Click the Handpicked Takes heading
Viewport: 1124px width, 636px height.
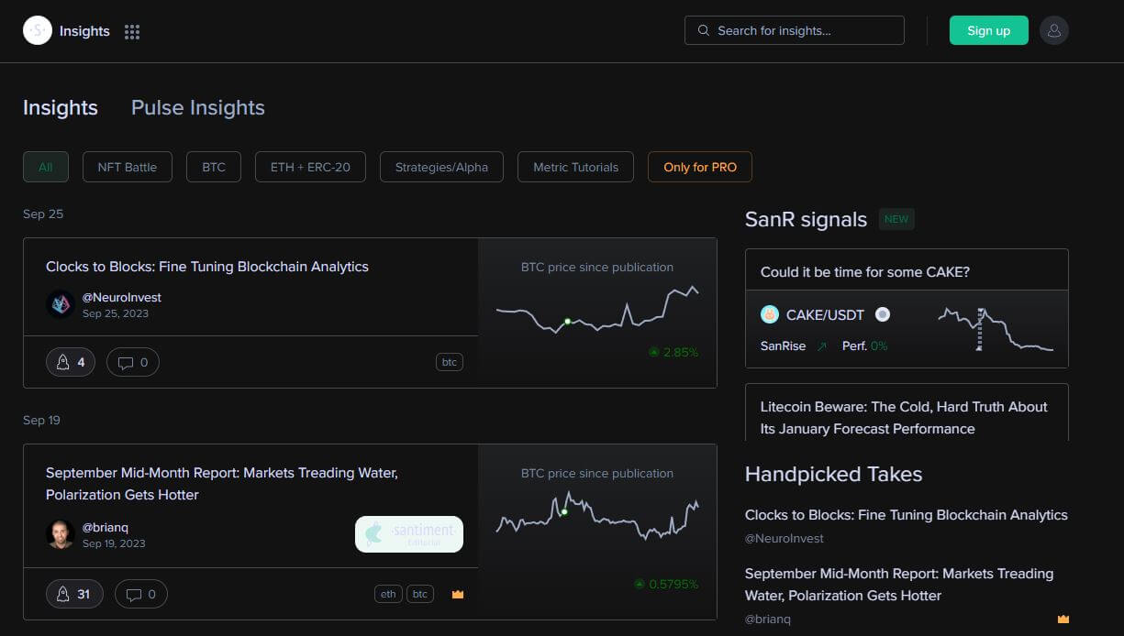tap(834, 474)
